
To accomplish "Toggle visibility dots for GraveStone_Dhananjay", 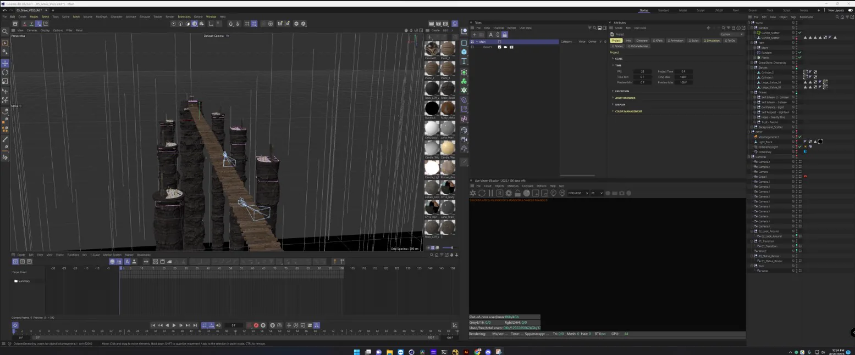I will (796, 63).
